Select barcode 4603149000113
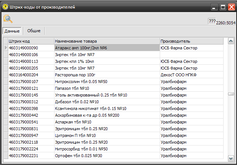 [x=31, y=61]
